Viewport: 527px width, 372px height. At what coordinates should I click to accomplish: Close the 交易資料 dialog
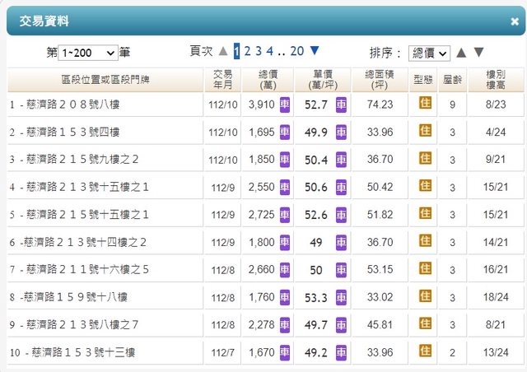(x=515, y=22)
